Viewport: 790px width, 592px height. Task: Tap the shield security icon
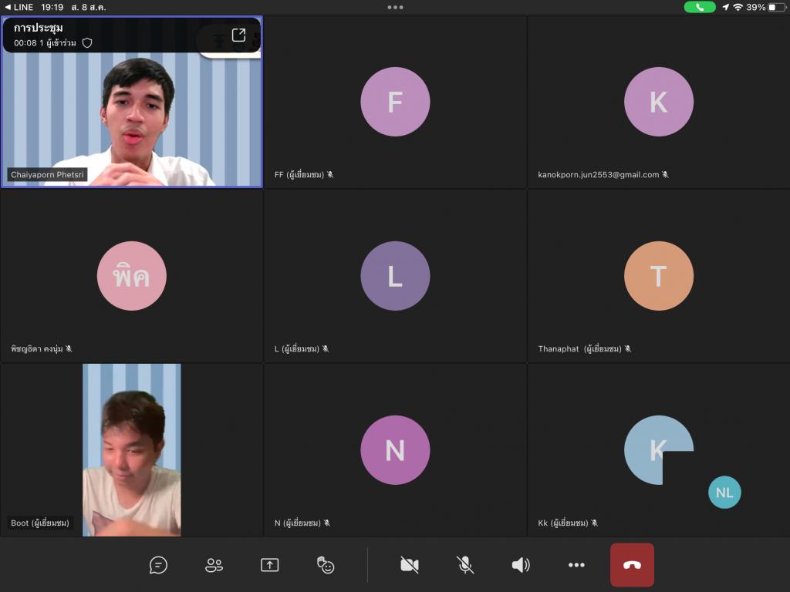tap(87, 43)
